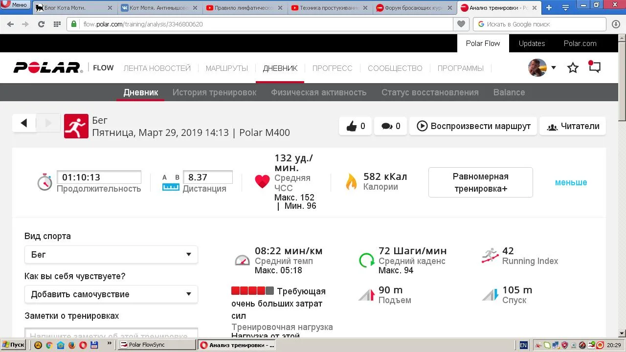Switch to the Правило лимфатического tab

(244, 8)
